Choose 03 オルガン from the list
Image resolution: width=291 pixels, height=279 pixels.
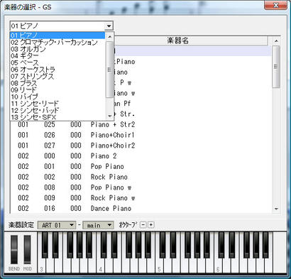[x=57, y=49]
